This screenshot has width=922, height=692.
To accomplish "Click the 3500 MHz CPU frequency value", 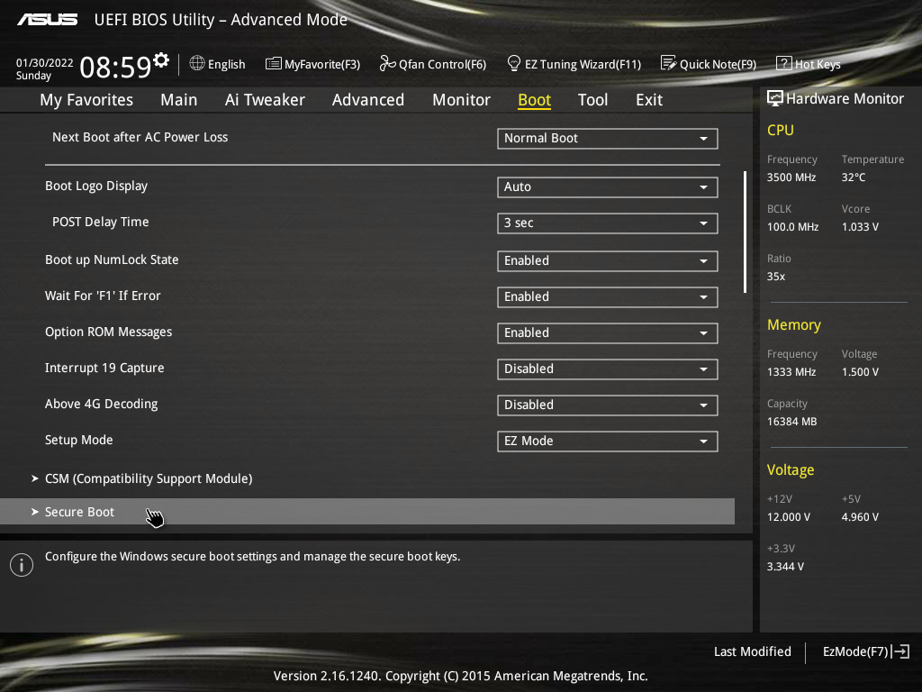I will click(791, 178).
